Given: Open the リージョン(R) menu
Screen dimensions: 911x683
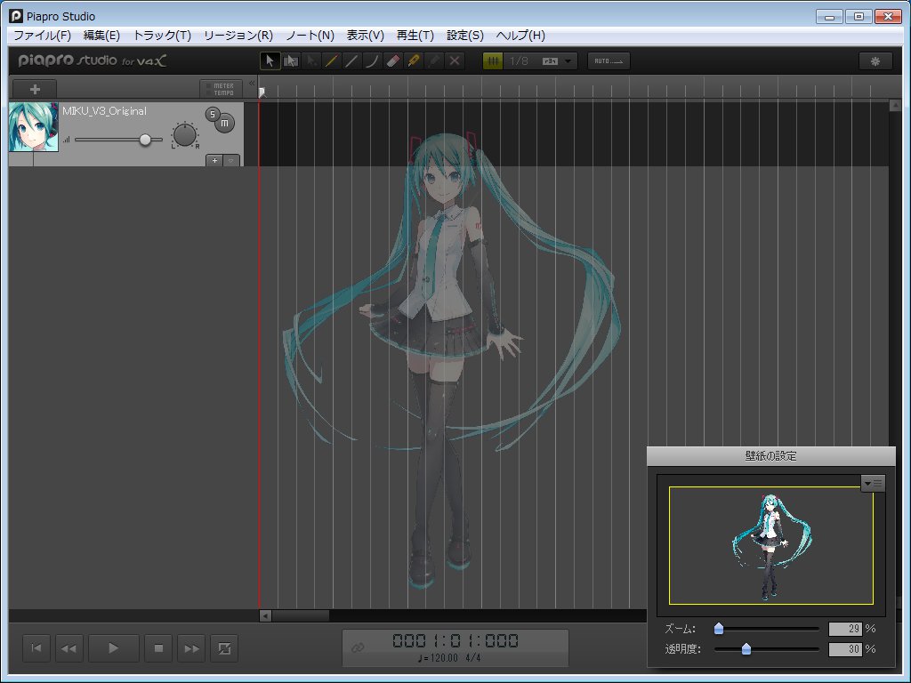Looking at the screenshot, I should (238, 36).
